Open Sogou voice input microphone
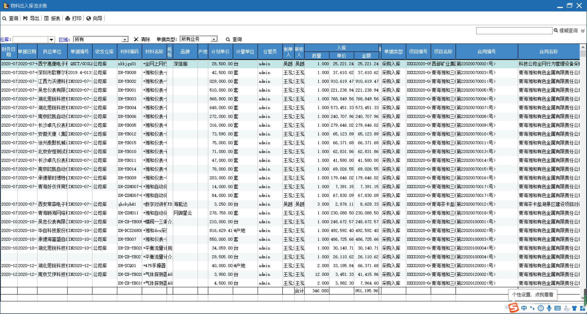The width and height of the screenshot is (587, 314). click(549, 308)
